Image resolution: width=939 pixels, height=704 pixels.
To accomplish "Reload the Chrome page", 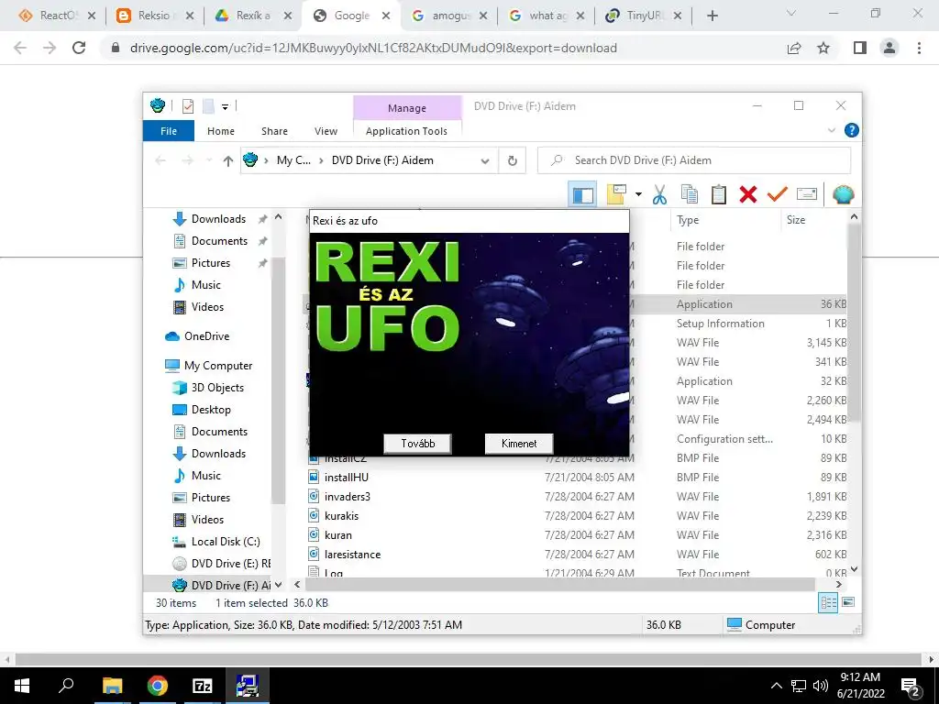I will (x=79, y=48).
